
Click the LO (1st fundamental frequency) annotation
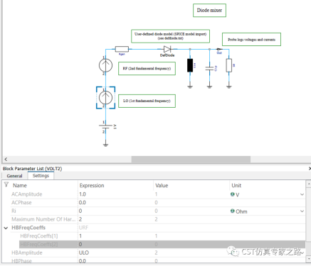[147, 101]
